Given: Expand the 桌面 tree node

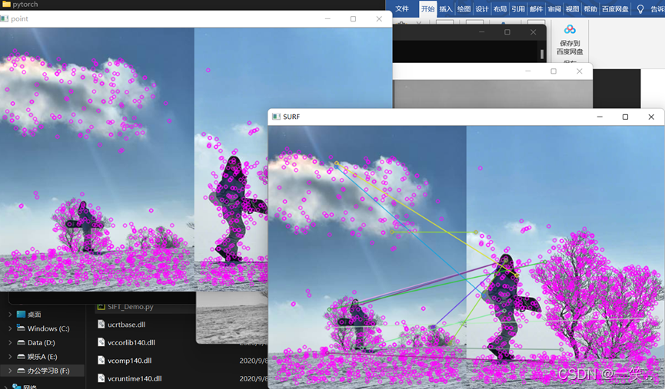Looking at the screenshot, I should coord(10,314).
